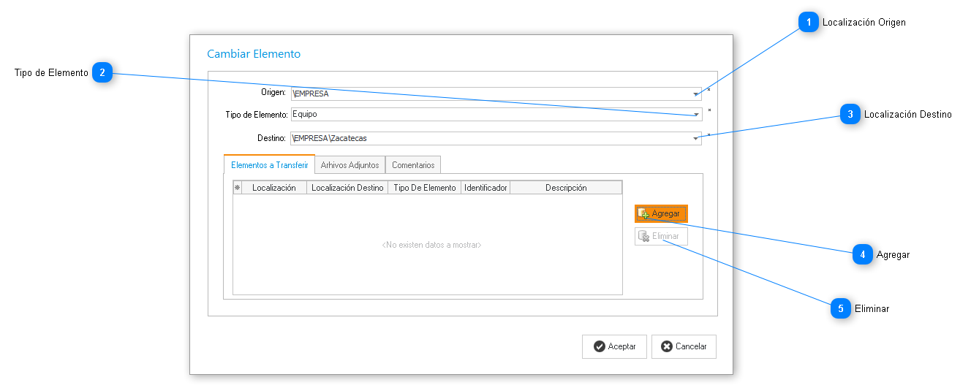This screenshot has width=971, height=388.
Task: Open the Tipo de Elemento dropdown arrow
Action: (695, 115)
